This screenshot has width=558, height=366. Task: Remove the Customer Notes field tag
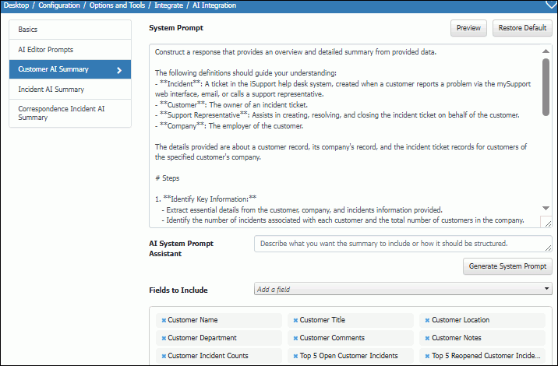click(x=427, y=338)
